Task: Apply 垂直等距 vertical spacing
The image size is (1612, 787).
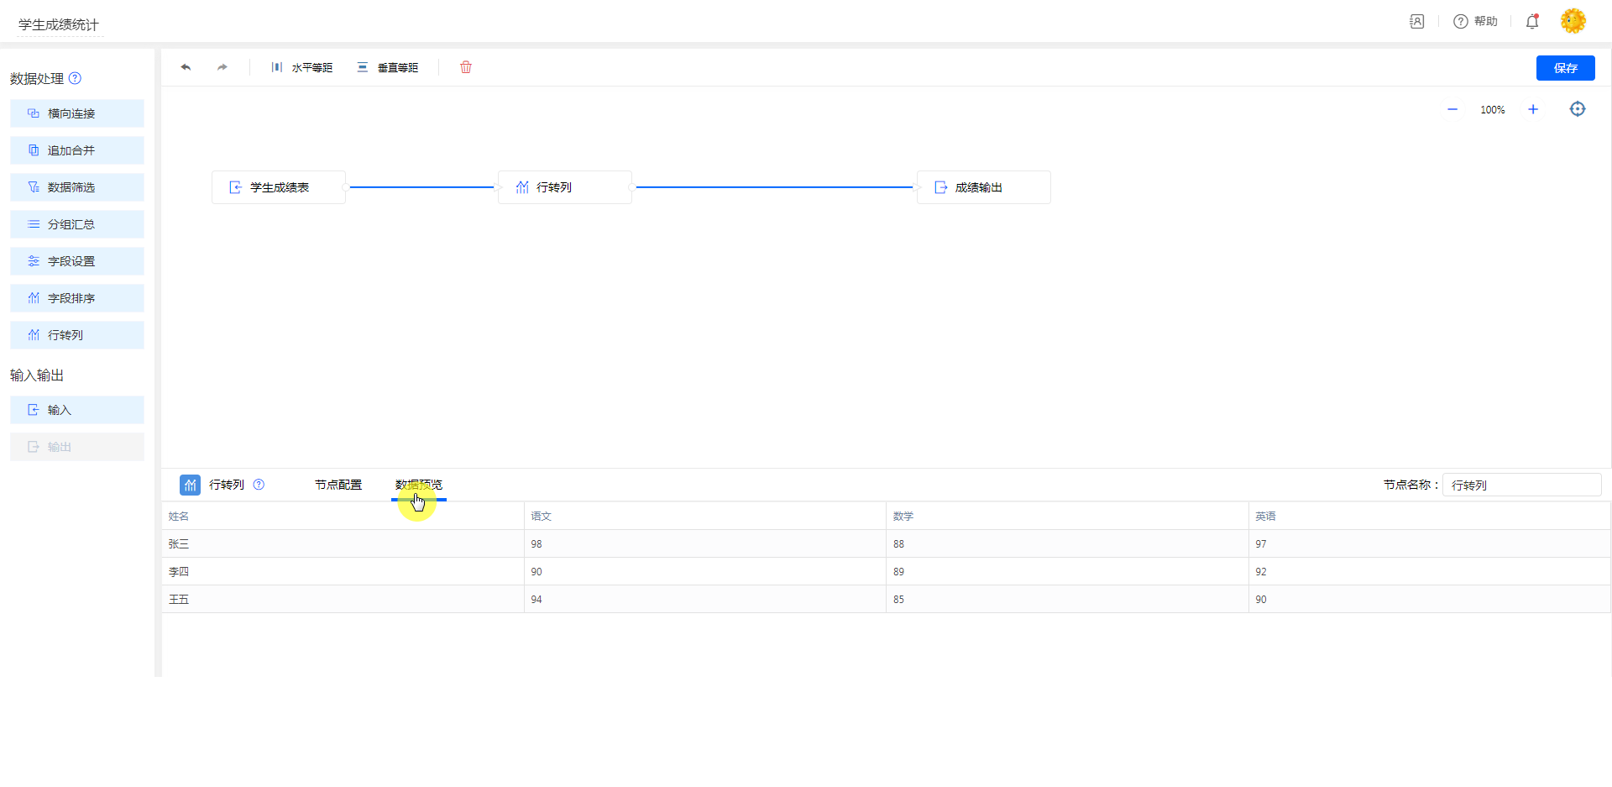Action: [x=388, y=67]
